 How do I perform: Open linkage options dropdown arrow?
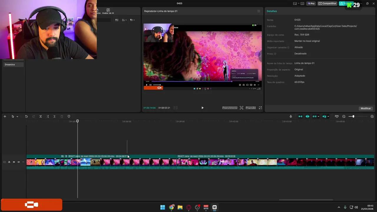coord(318,117)
